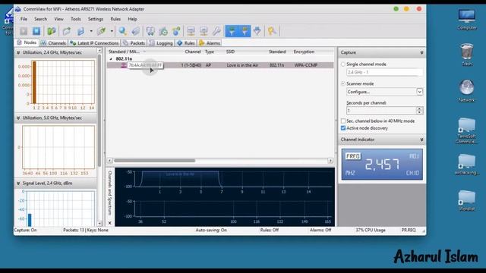Toggle the first highlighted green funnel icon
The height and width of the screenshot is (273, 486).
[x=232, y=31]
